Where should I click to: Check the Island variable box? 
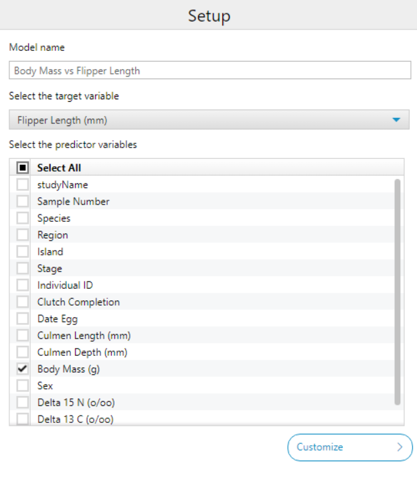pos(23,252)
